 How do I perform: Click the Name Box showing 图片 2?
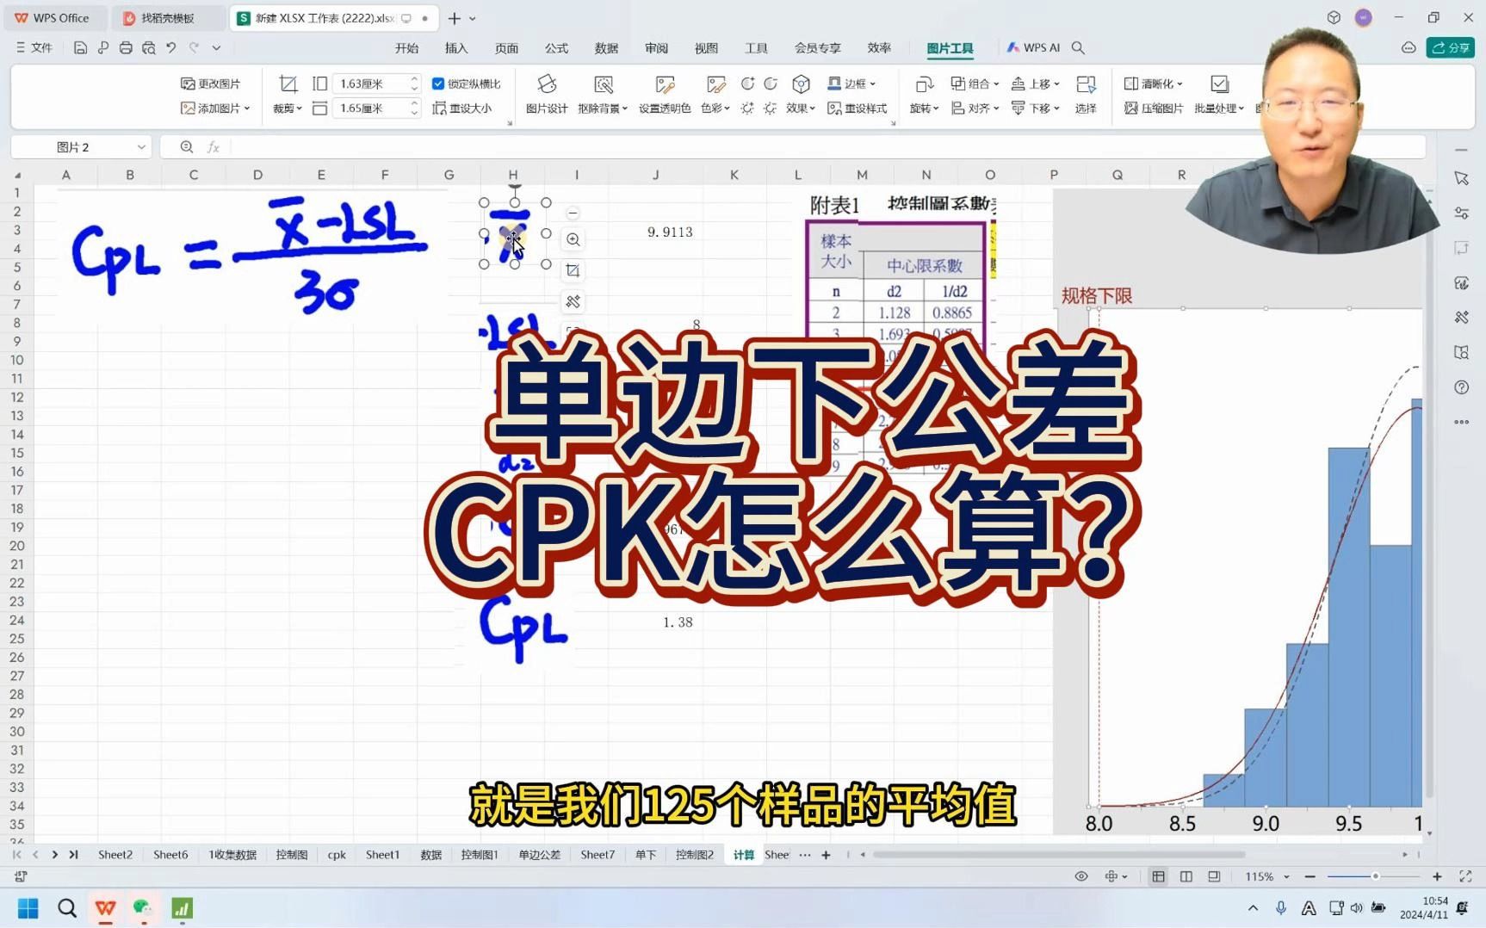[82, 147]
